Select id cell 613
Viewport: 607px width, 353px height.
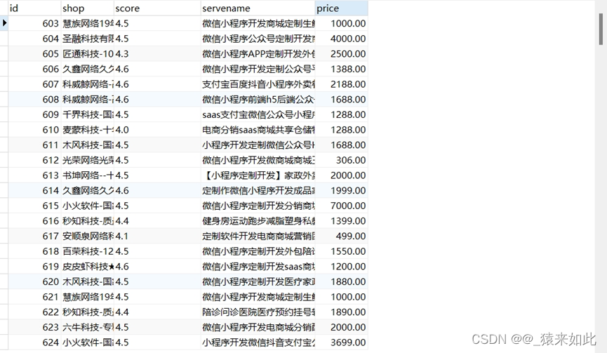[34, 175]
